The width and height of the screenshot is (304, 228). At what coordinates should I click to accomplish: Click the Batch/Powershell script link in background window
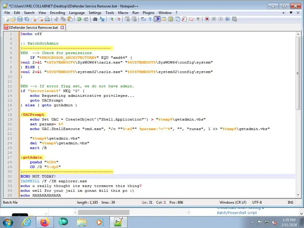237,213
